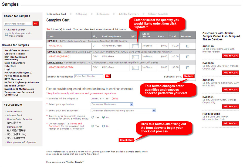Open Data Converters category
This screenshot has height=167, width=243.
coord(15,63)
